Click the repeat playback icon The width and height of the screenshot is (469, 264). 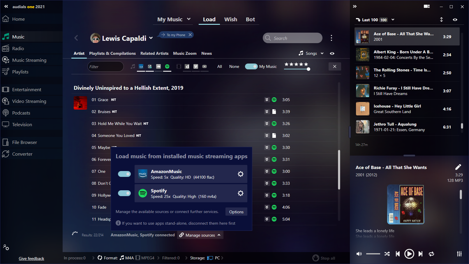point(431,254)
